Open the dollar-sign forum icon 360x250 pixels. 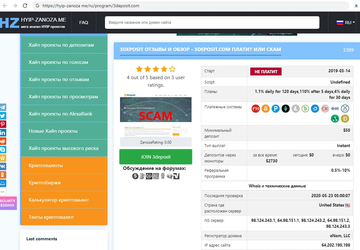(135, 176)
